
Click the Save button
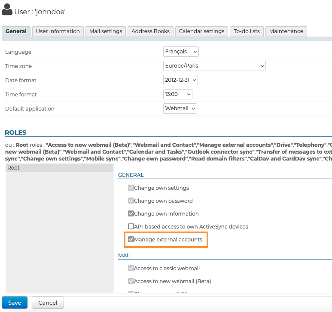tap(15, 303)
